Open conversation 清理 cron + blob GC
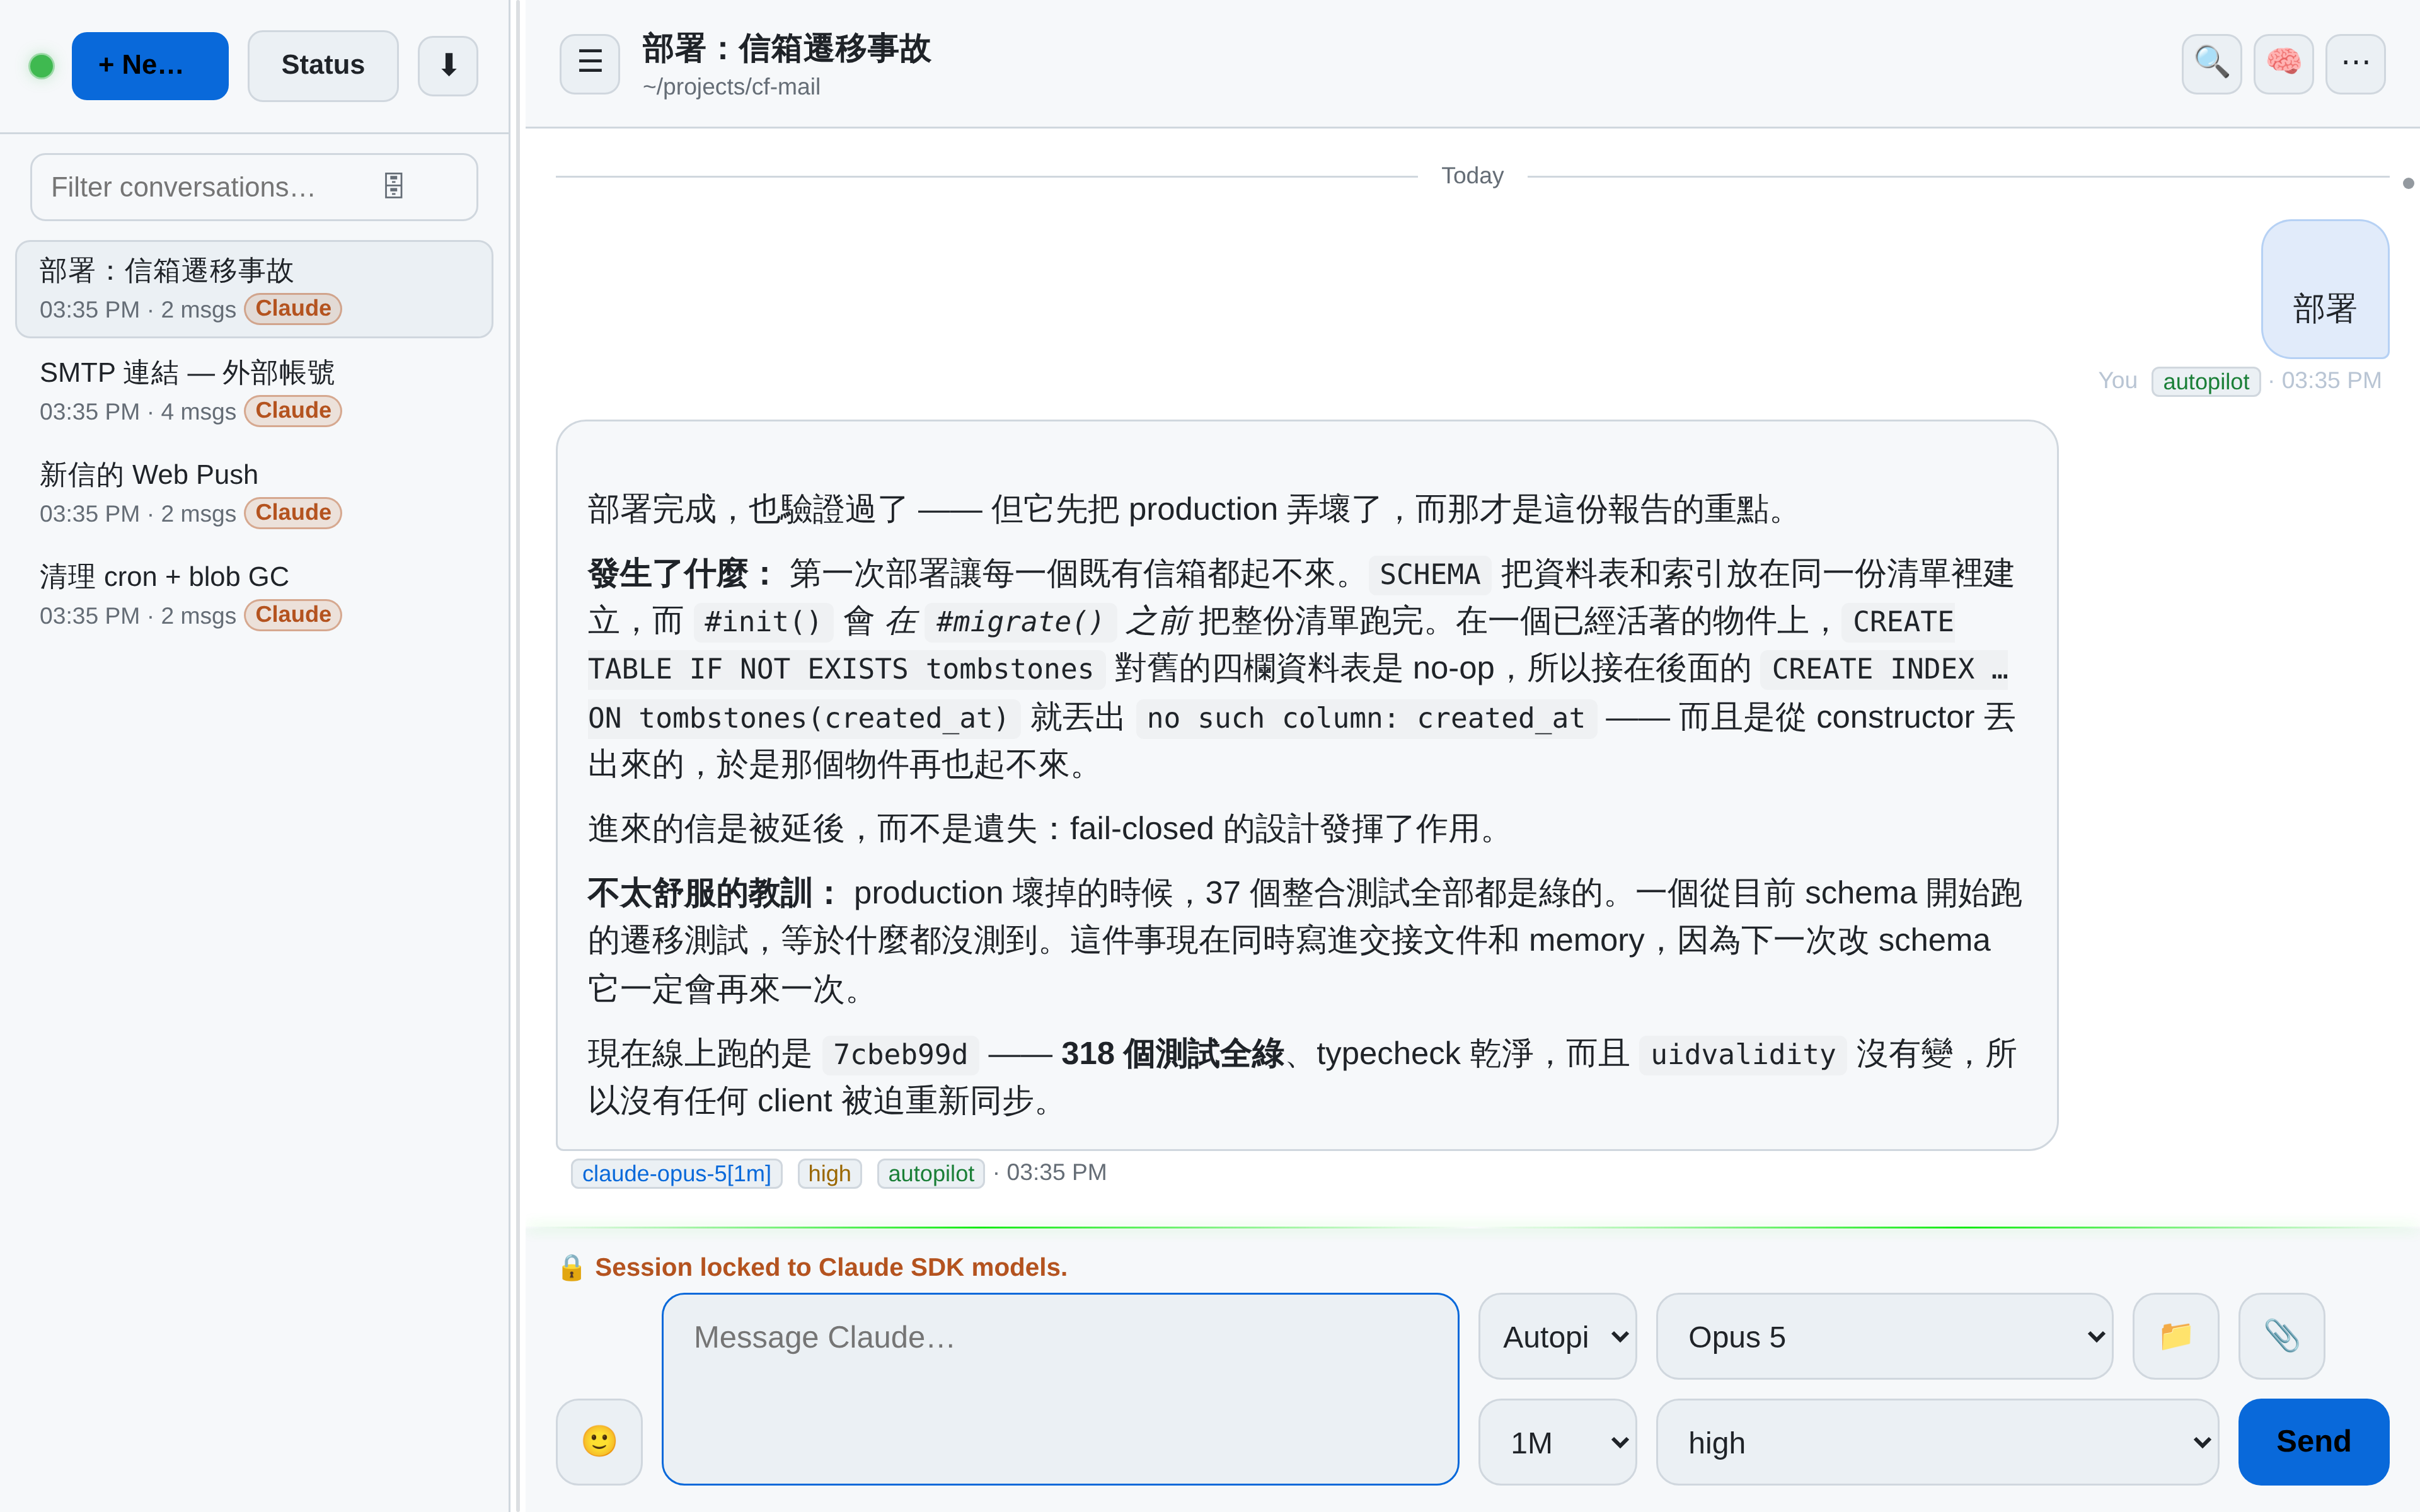This screenshot has width=2420, height=1512. point(254,595)
